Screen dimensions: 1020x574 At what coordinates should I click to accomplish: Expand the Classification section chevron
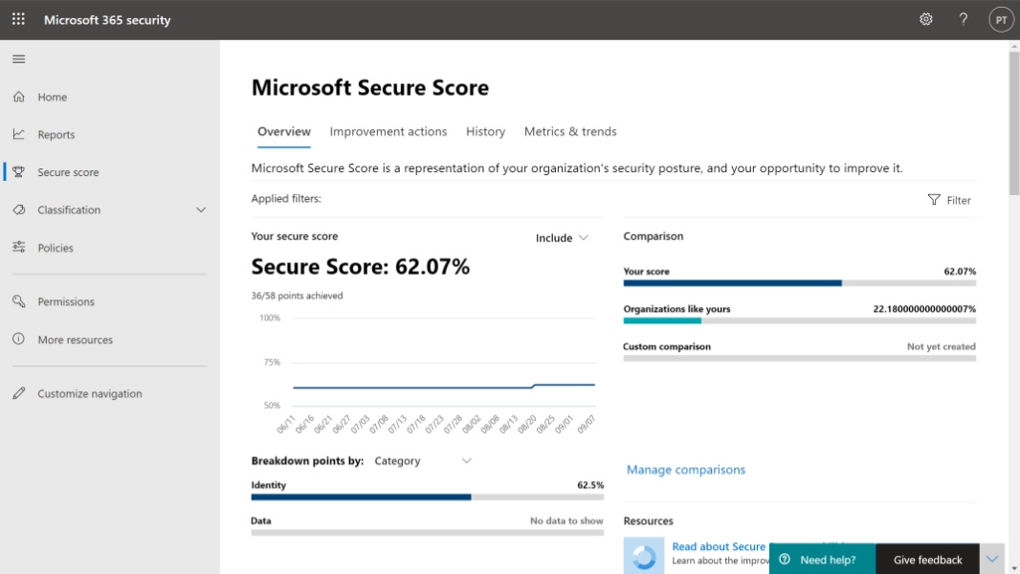201,210
